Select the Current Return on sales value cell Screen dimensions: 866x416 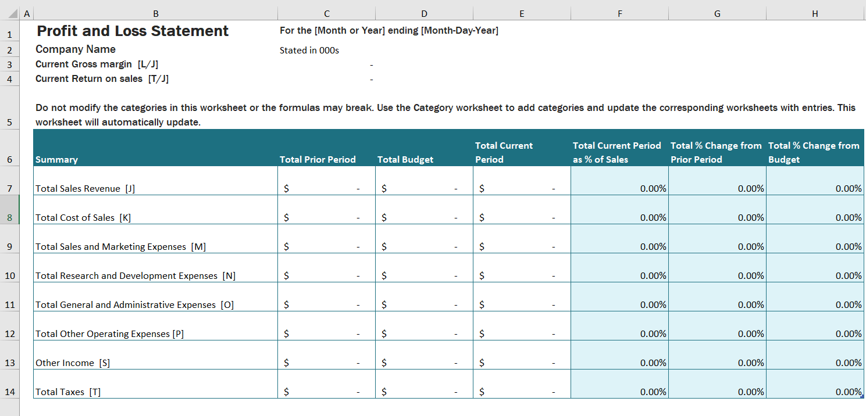coord(327,78)
